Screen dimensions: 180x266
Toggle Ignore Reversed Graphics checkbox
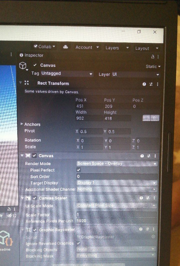point(78,243)
